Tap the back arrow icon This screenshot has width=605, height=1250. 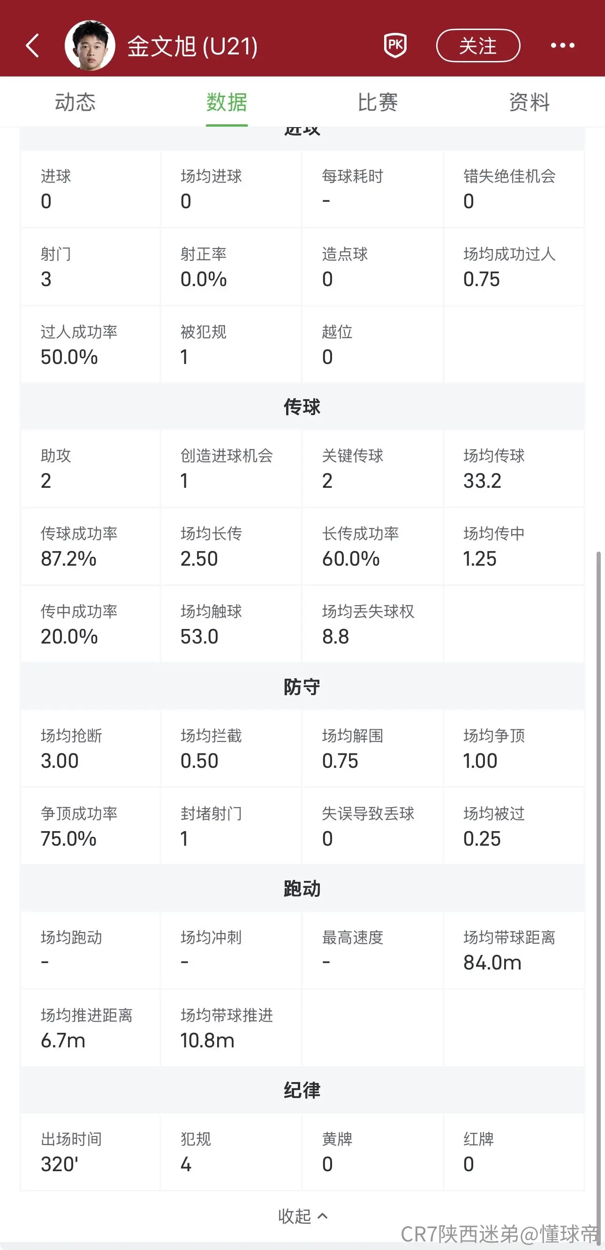point(32,45)
